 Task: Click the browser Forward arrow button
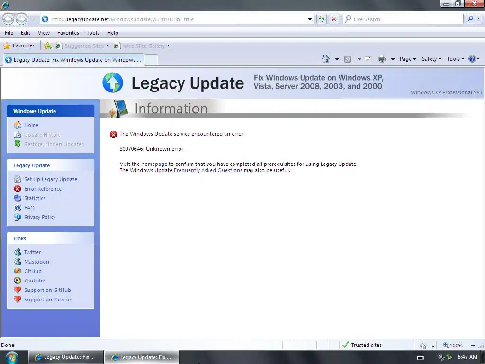click(21, 19)
